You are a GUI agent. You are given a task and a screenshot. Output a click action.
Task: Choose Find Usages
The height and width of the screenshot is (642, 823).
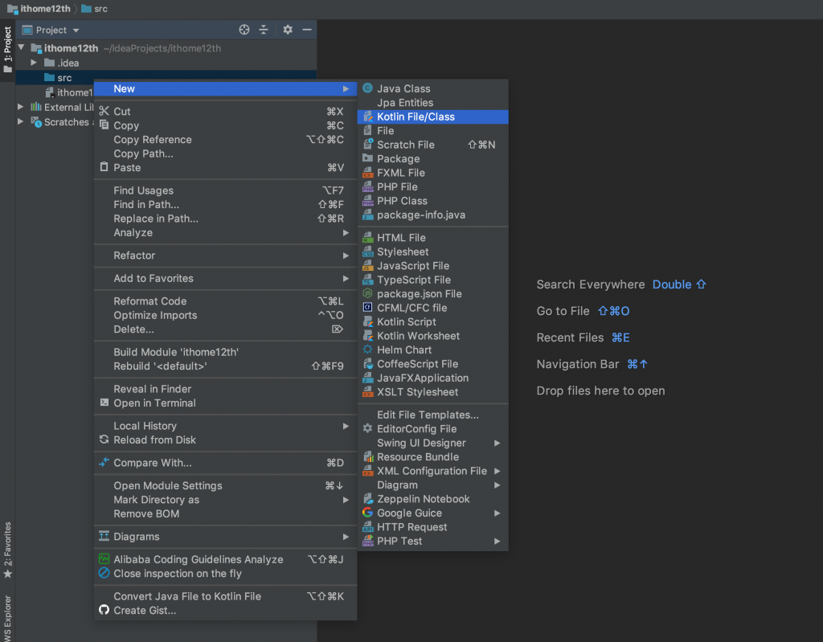click(225, 190)
